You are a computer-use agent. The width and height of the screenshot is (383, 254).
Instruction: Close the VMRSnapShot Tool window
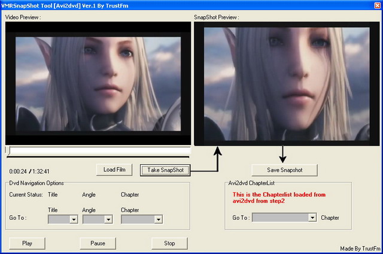coord(378,5)
